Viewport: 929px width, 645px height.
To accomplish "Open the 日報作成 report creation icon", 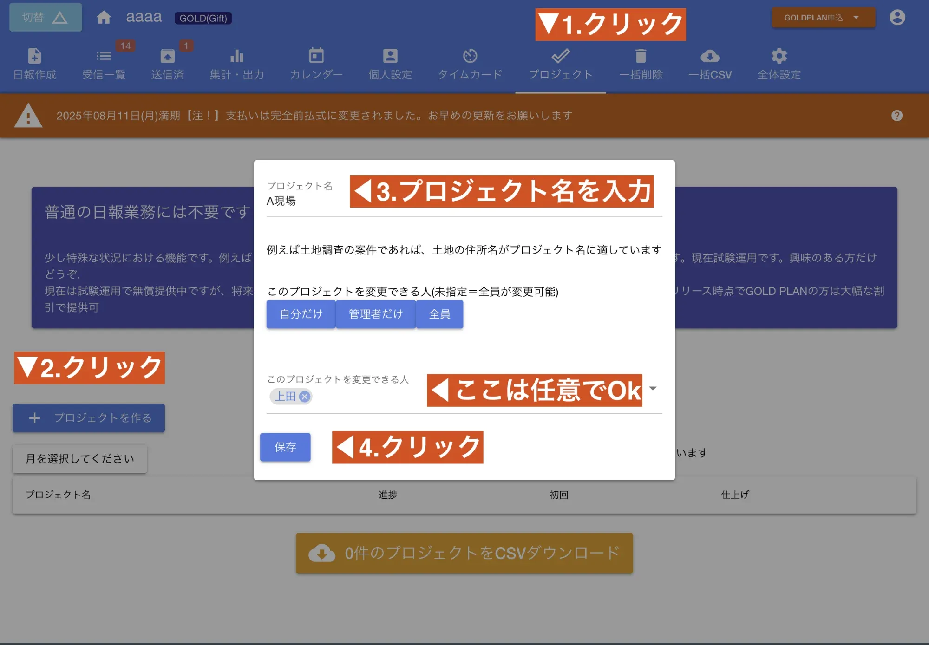I will [34, 64].
